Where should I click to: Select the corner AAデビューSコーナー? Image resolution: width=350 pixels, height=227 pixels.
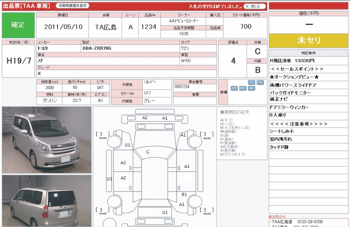pos(184,21)
